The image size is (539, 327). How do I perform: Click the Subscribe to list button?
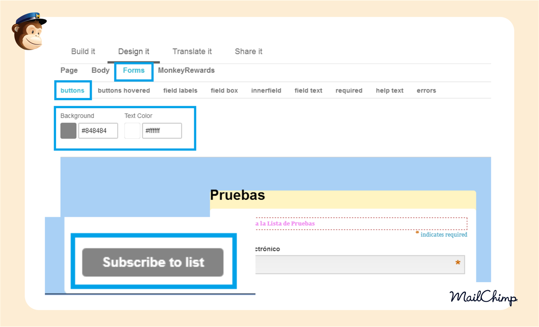(x=153, y=262)
